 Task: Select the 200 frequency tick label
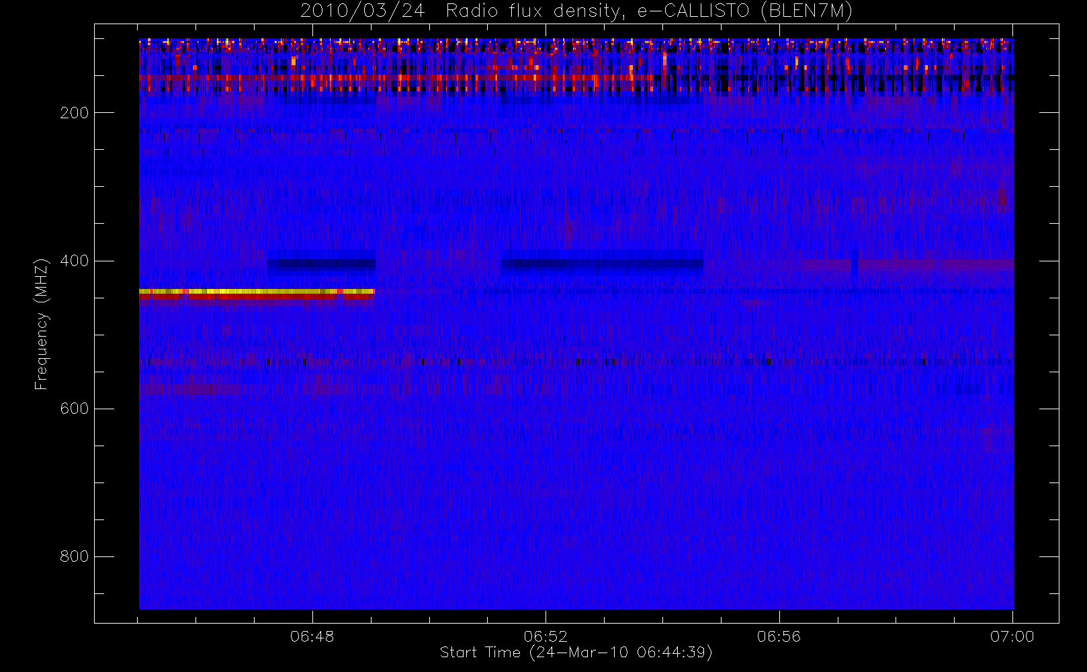pyautogui.click(x=75, y=113)
